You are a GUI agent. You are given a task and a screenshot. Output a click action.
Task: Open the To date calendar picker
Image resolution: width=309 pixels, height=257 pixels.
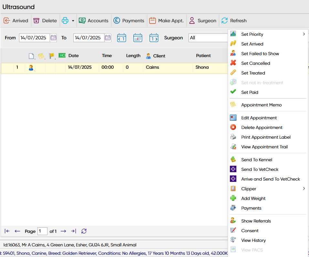(108, 38)
